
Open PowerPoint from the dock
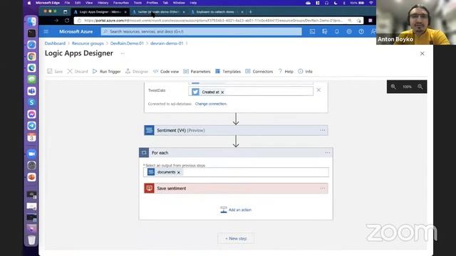31,177
